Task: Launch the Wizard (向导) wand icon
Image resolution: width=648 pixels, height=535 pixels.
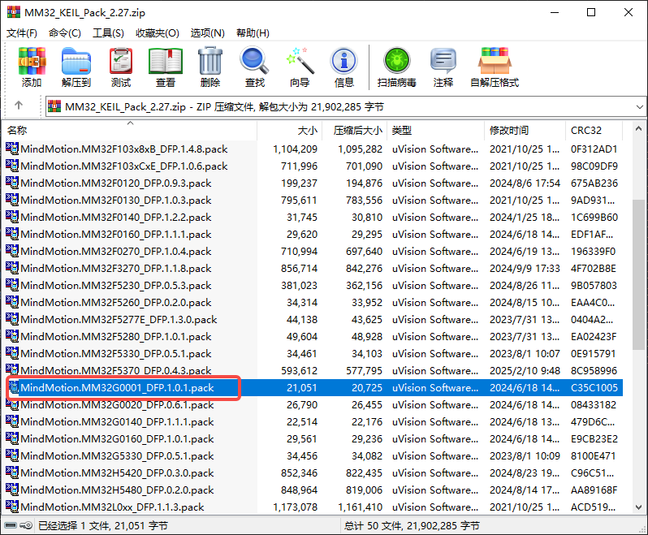Action: coord(299,67)
